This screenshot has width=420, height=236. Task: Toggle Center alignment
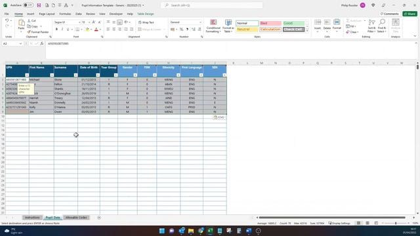114,29
